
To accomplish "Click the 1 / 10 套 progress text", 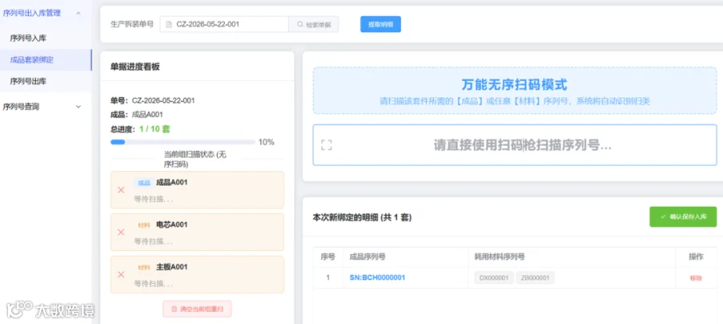I will 154,129.
